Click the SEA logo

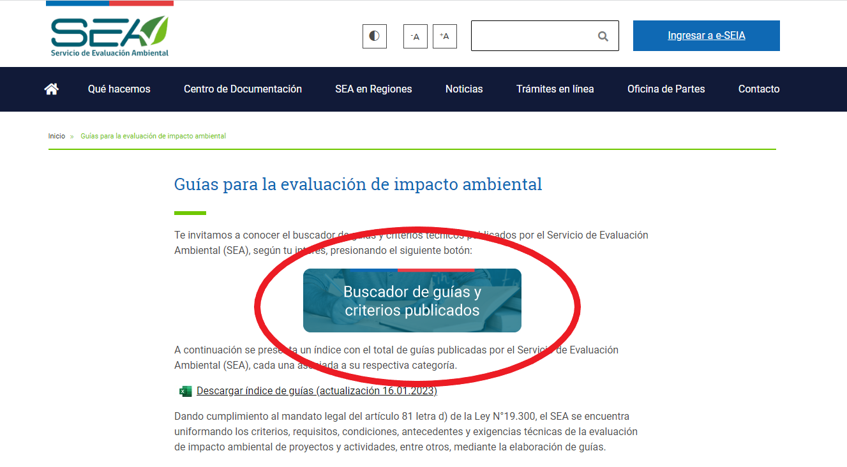(x=109, y=36)
